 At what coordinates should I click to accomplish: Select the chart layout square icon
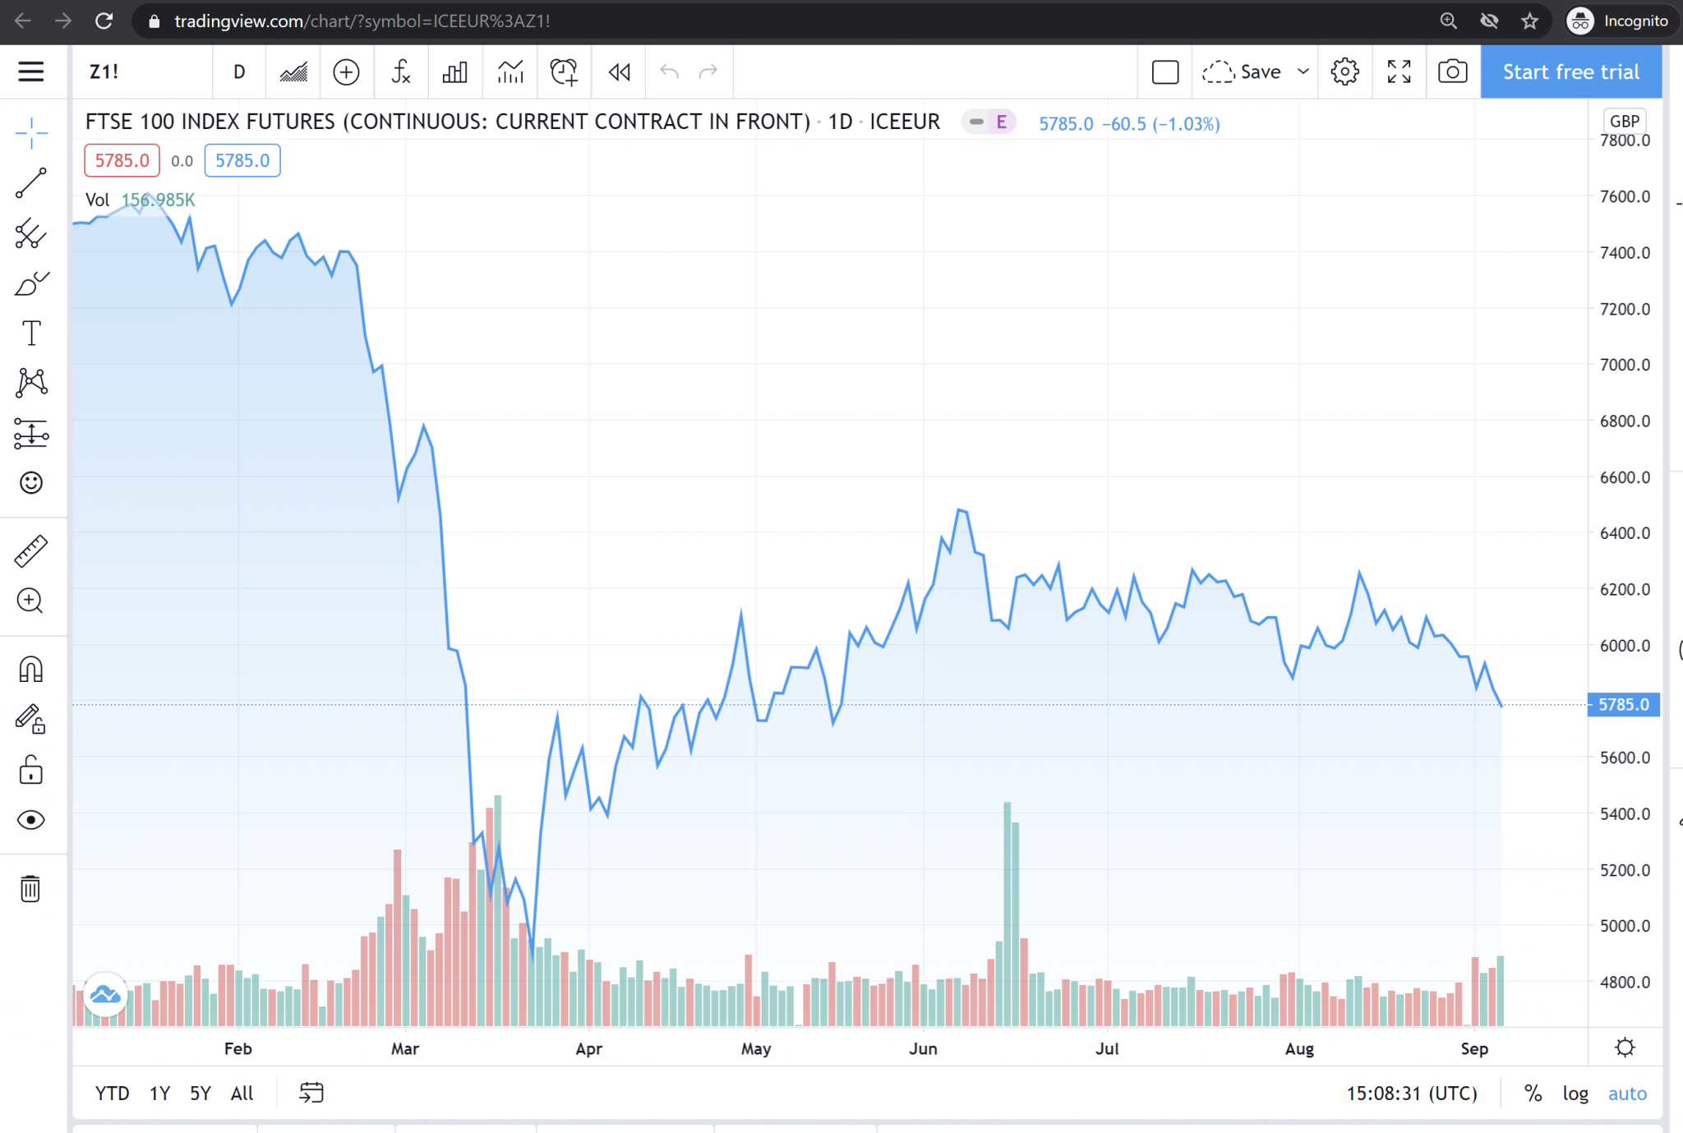[x=1165, y=72]
